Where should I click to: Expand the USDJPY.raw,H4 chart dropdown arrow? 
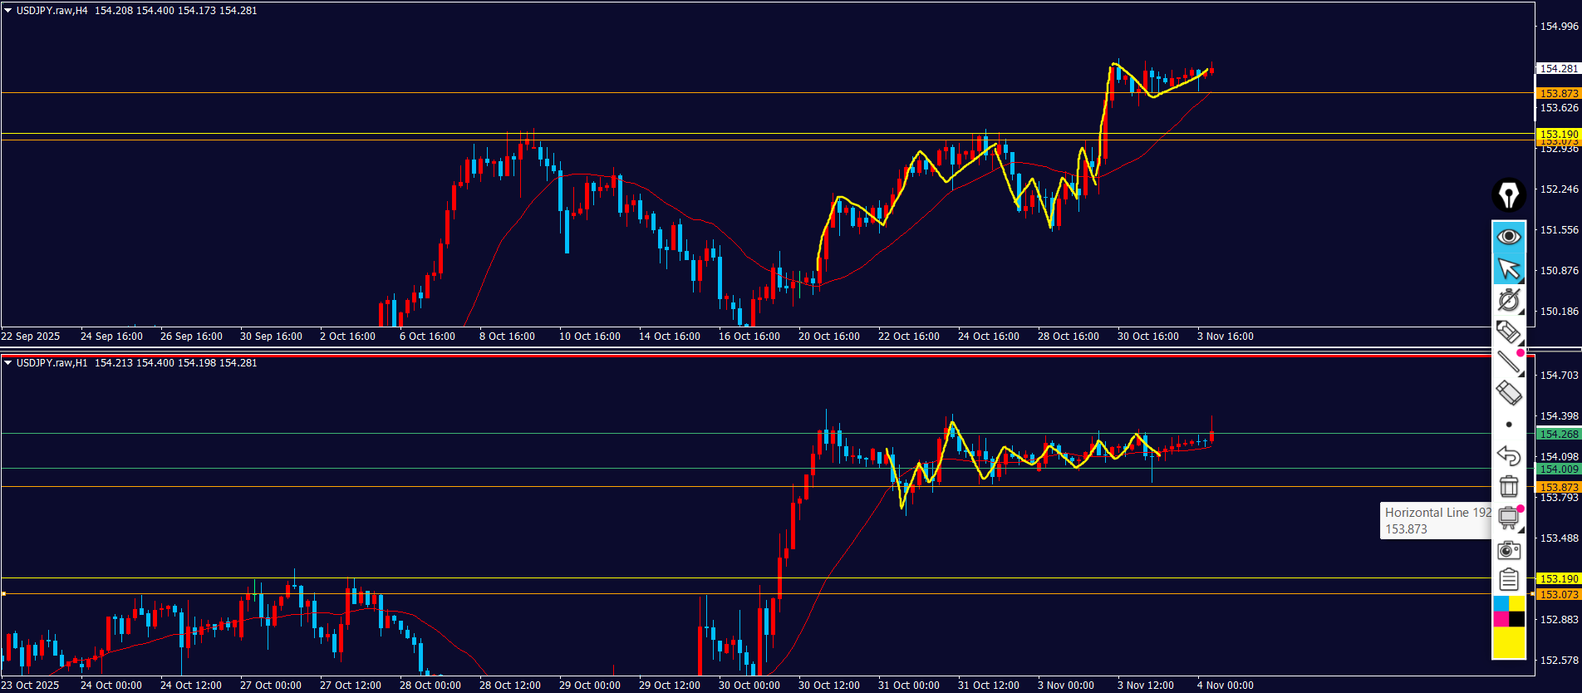click(x=8, y=11)
